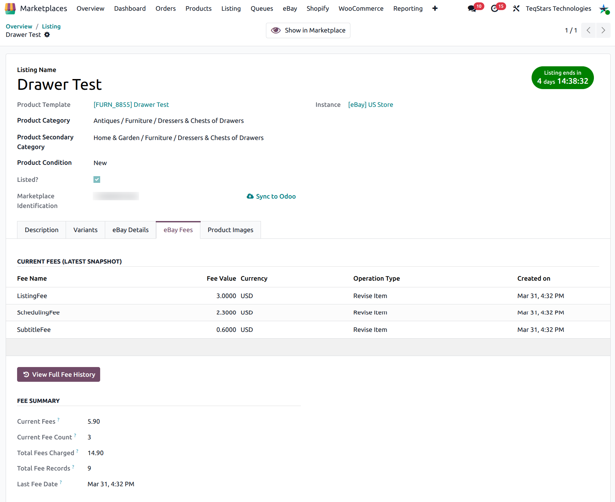Open the conversations chat icon with 10 badge
615x502 pixels.
pyautogui.click(x=472, y=9)
